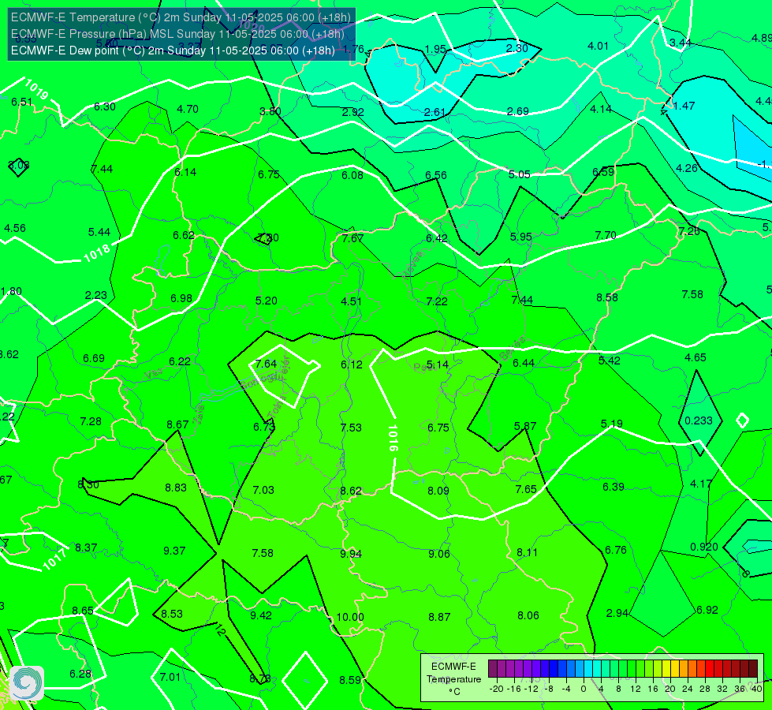Click the 1018 isobar label

pos(96,254)
